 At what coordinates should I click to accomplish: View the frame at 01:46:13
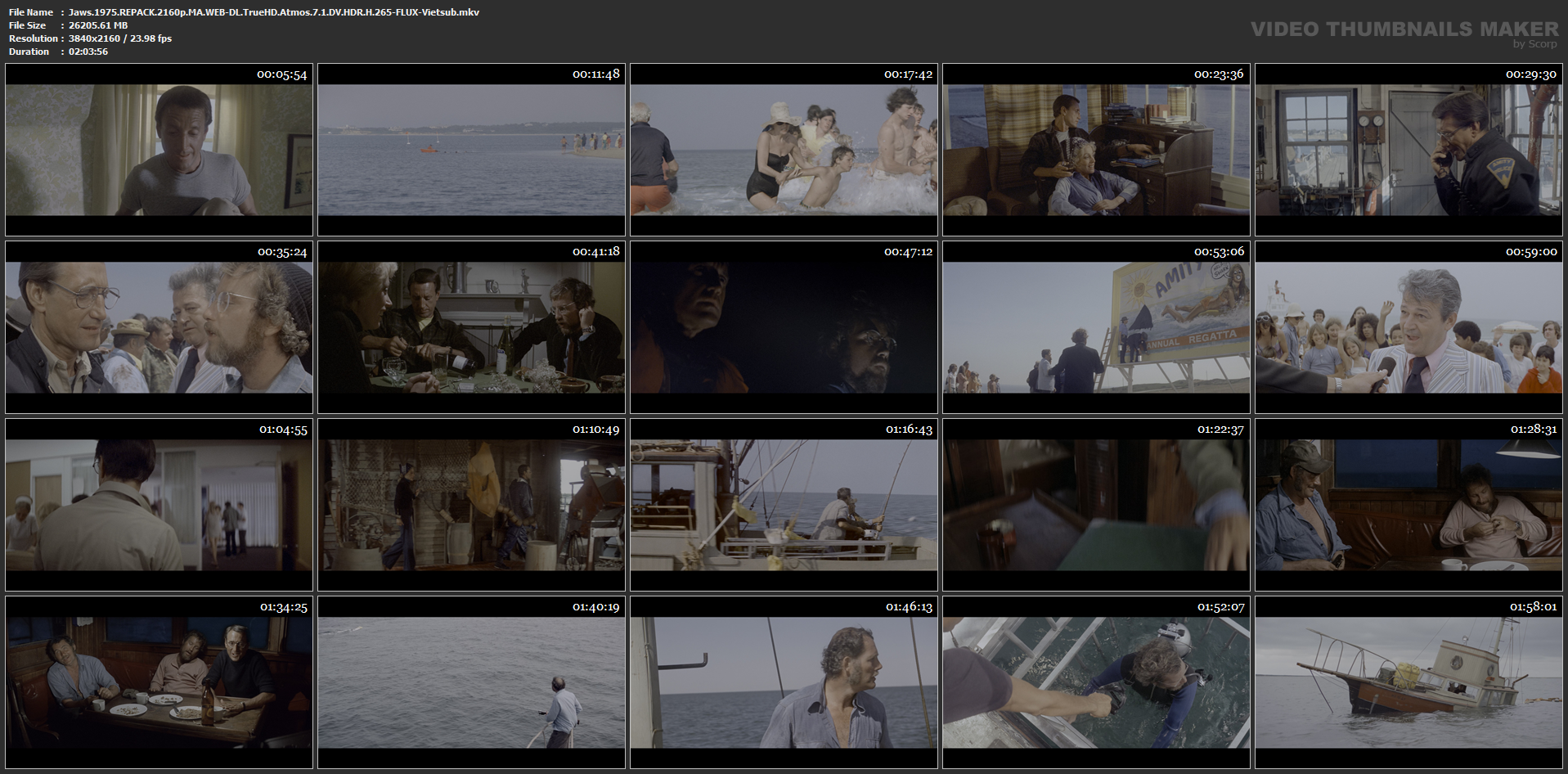784,682
